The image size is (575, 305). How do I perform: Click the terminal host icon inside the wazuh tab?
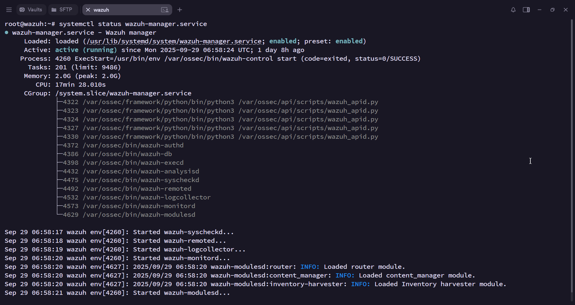point(165,10)
